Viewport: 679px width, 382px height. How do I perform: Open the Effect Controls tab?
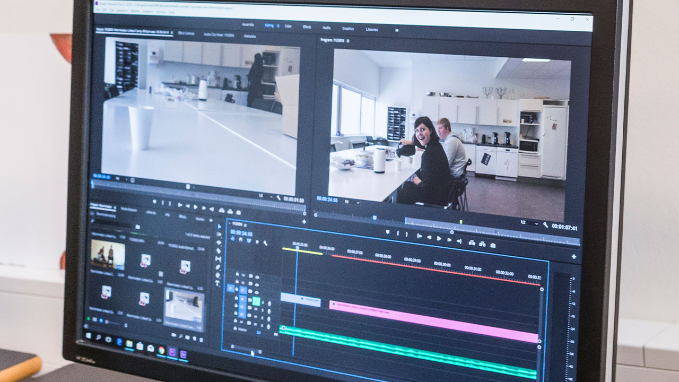point(187,33)
